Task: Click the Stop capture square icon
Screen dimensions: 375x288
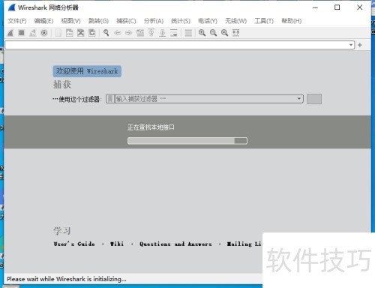Action: (22, 33)
